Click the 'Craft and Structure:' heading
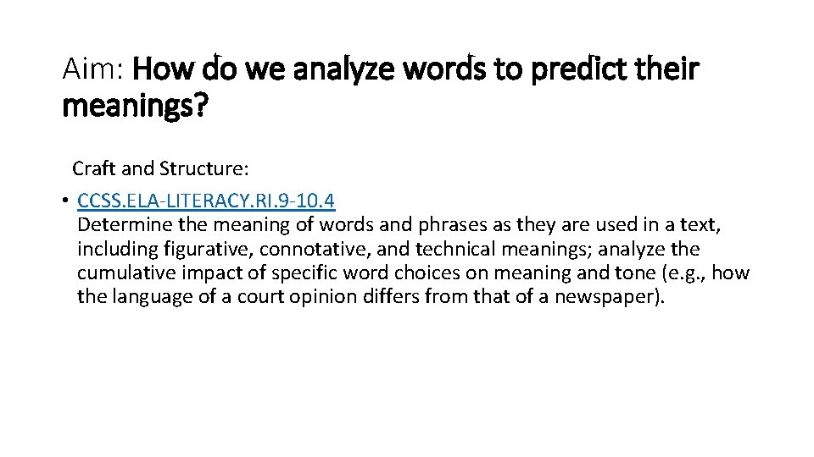This screenshot has width=814, height=457. point(160,168)
